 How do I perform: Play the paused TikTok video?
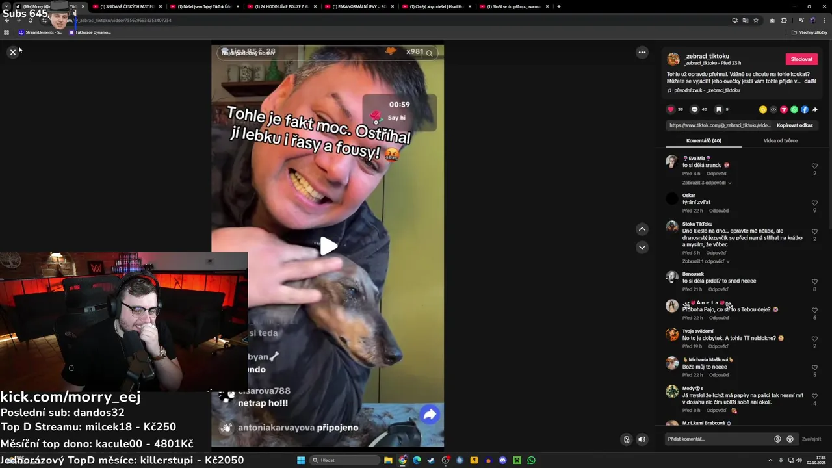[328, 246]
